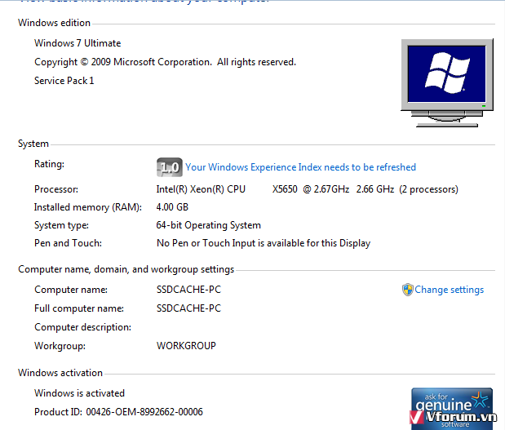Click the Rating label

(49, 164)
